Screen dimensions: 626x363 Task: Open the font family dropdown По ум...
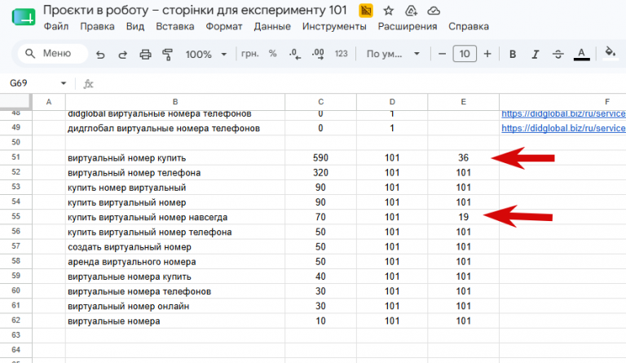(393, 54)
